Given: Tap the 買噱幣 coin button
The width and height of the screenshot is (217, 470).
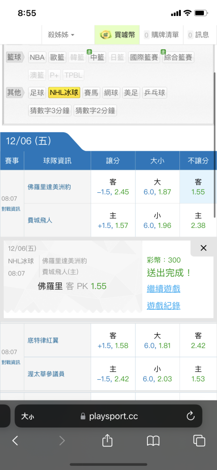Looking at the screenshot, I should pos(117,35).
